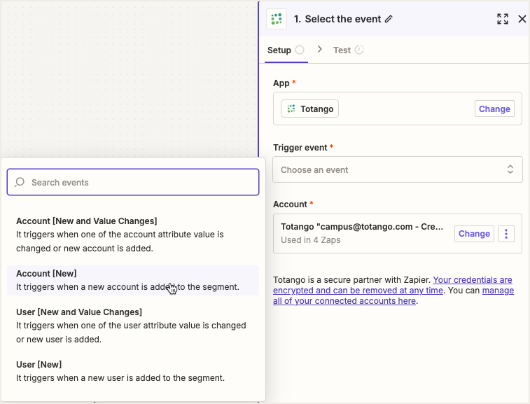The width and height of the screenshot is (530, 404).
Task: Select Account [New and Value Changes] event
Action: point(133,235)
